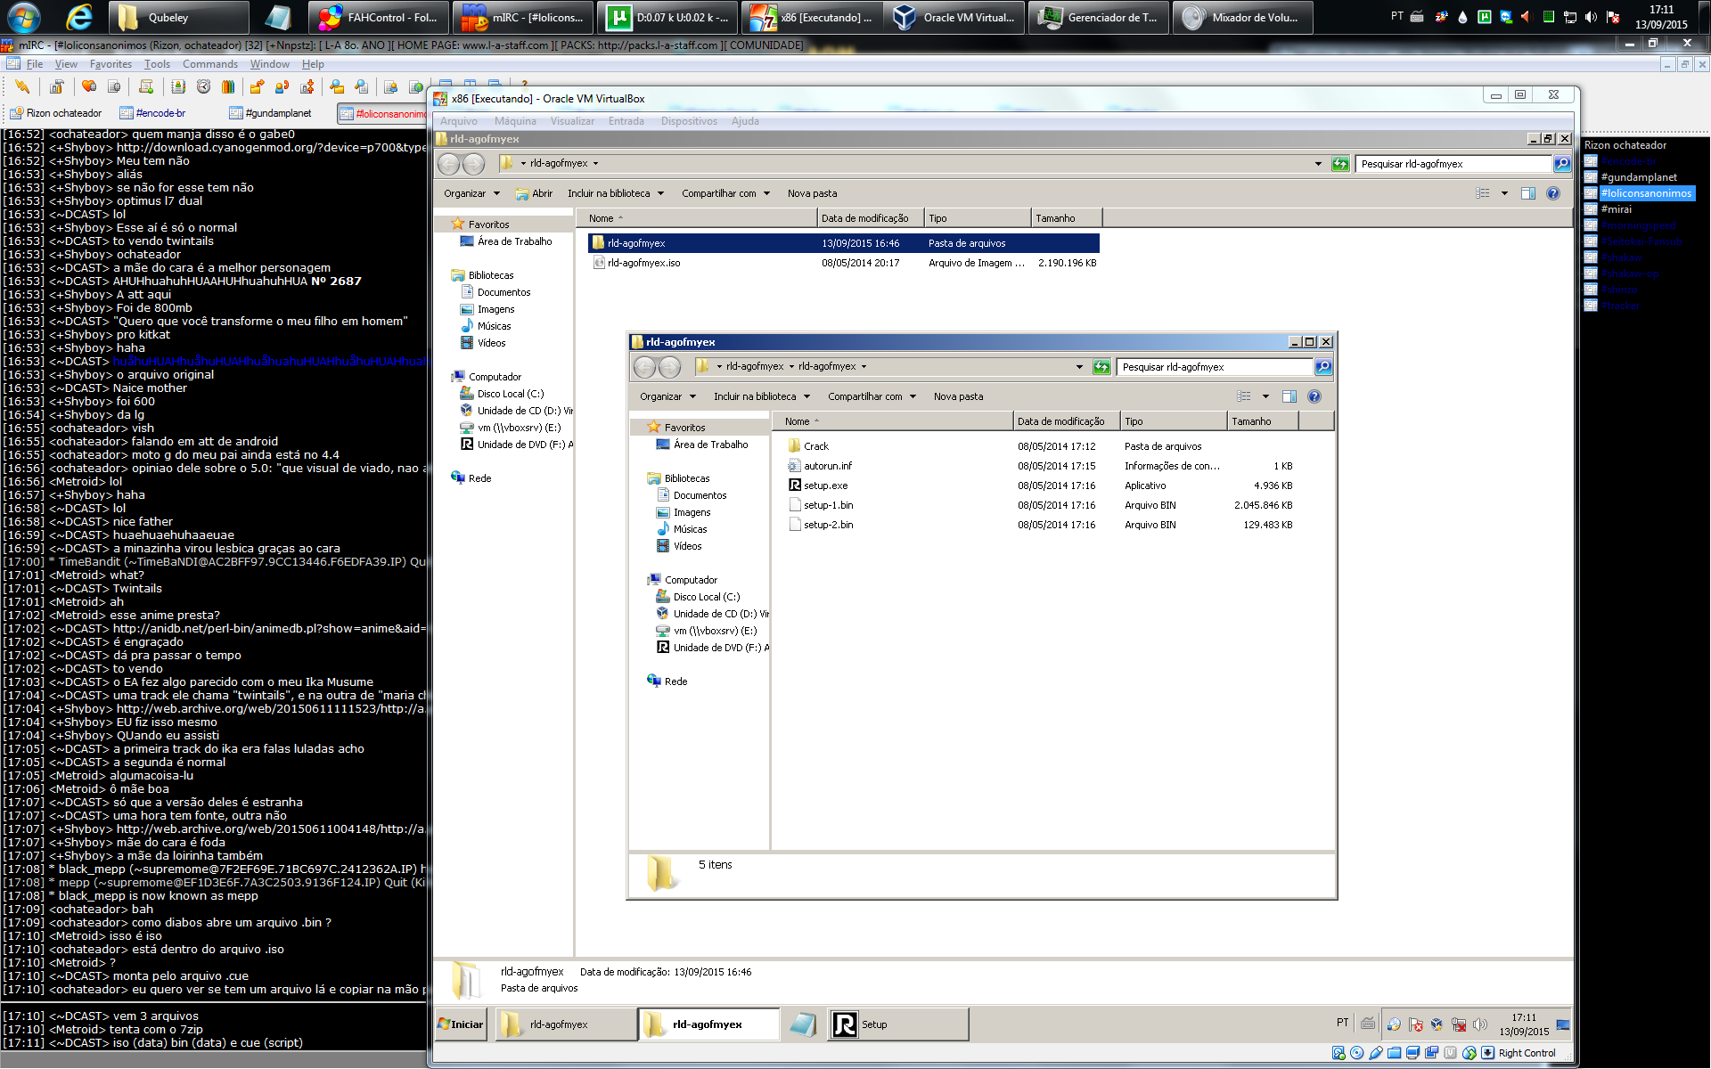The height and width of the screenshot is (1069, 1711).
Task: Toggle the preview pane icon in the inner Explorer toolbar
Action: [1289, 396]
